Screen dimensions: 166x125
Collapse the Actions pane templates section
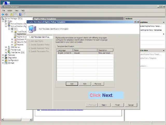point(163,22)
